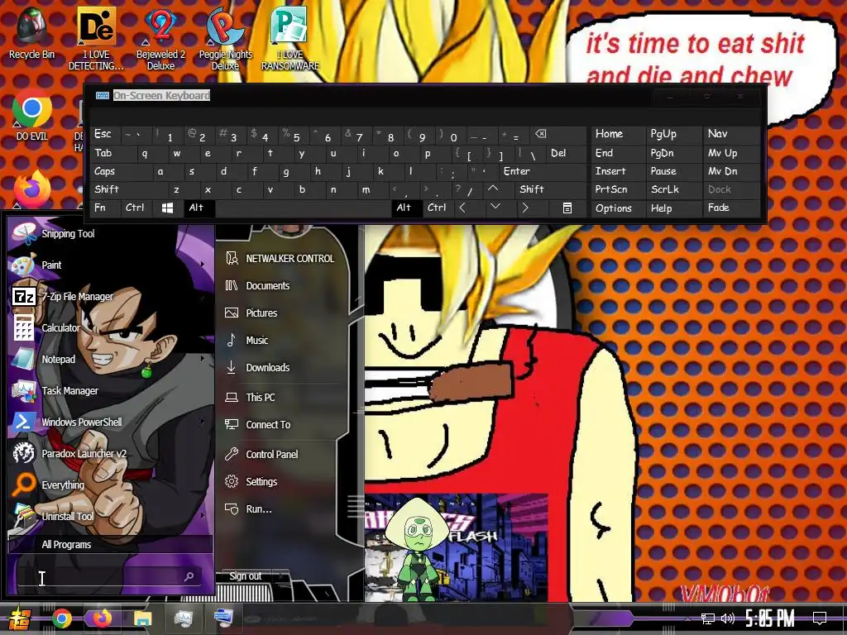
Task: Expand the Windows PowerShell submenu arrow
Action: [x=203, y=421]
